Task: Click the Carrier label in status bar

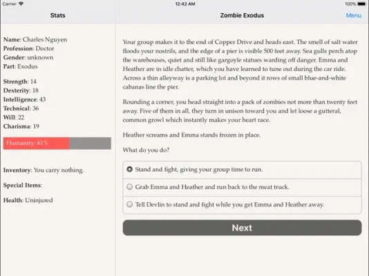Action: coord(10,3)
